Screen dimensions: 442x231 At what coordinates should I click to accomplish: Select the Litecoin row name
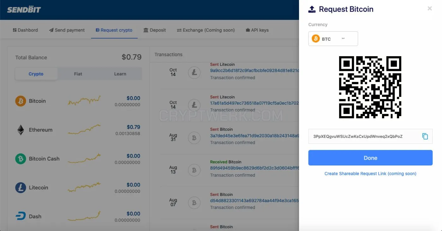pos(39,188)
